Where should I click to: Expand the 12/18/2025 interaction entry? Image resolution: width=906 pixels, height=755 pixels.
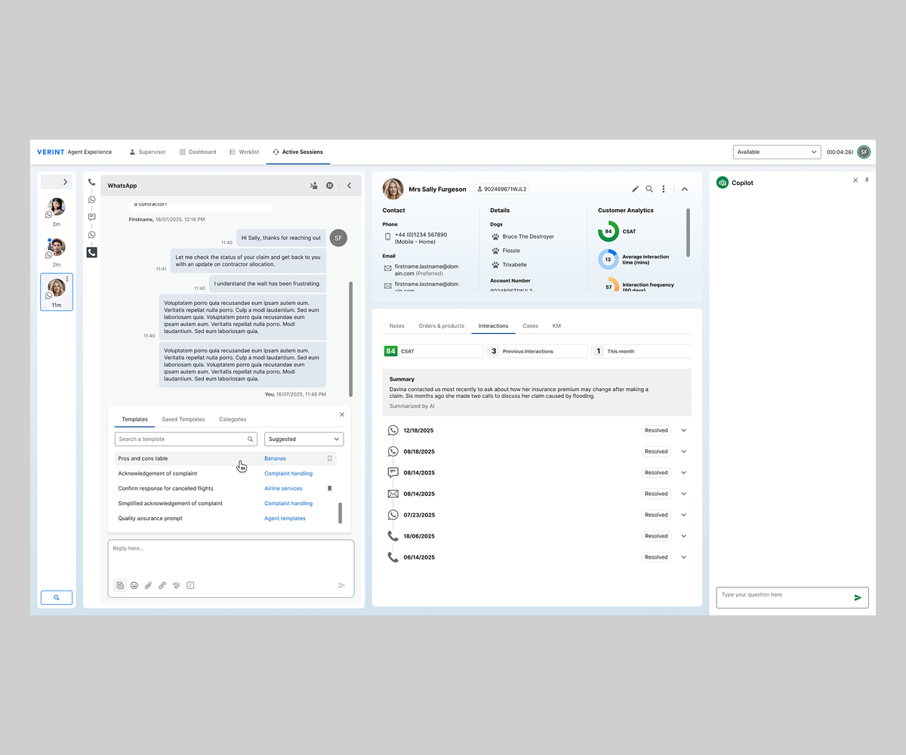(684, 430)
